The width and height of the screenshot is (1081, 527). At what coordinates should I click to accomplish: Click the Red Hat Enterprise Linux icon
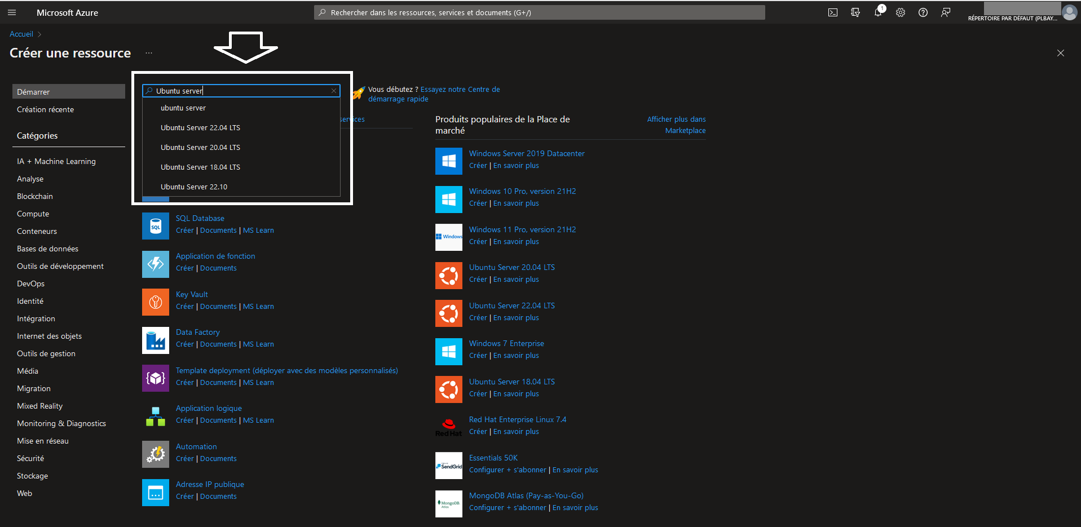(x=449, y=427)
